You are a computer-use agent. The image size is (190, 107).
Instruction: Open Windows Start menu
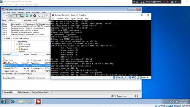(x=4, y=102)
